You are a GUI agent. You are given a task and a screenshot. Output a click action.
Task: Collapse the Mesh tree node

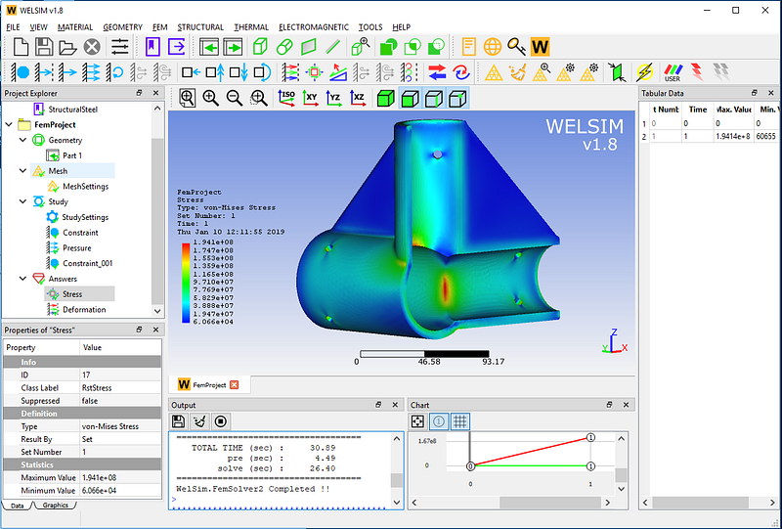click(22, 171)
